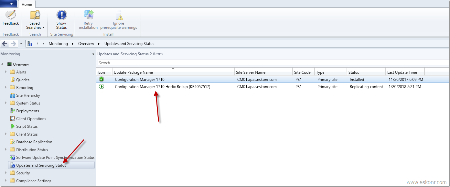Sort by Site Server Name column

(x=263, y=72)
